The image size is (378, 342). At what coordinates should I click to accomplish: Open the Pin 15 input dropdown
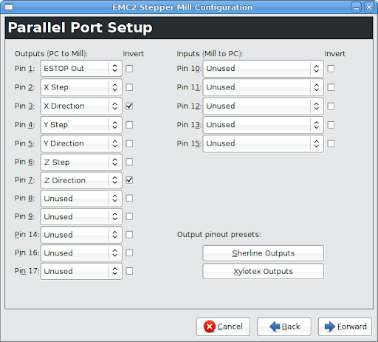(x=263, y=143)
